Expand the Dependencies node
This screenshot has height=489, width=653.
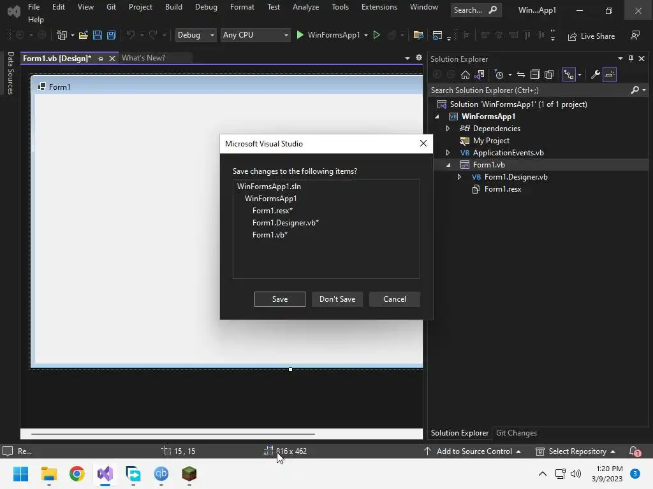click(448, 129)
